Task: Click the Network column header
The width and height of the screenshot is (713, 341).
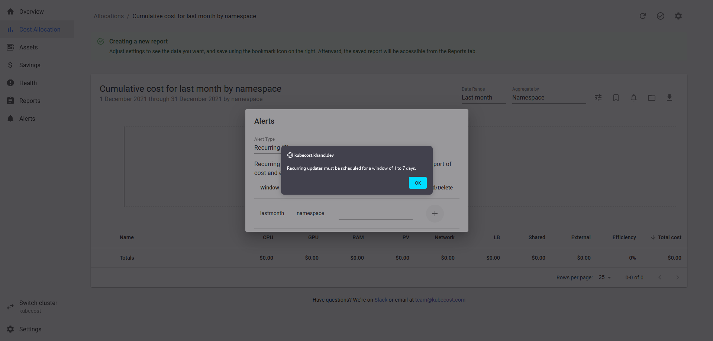Action: click(445, 237)
